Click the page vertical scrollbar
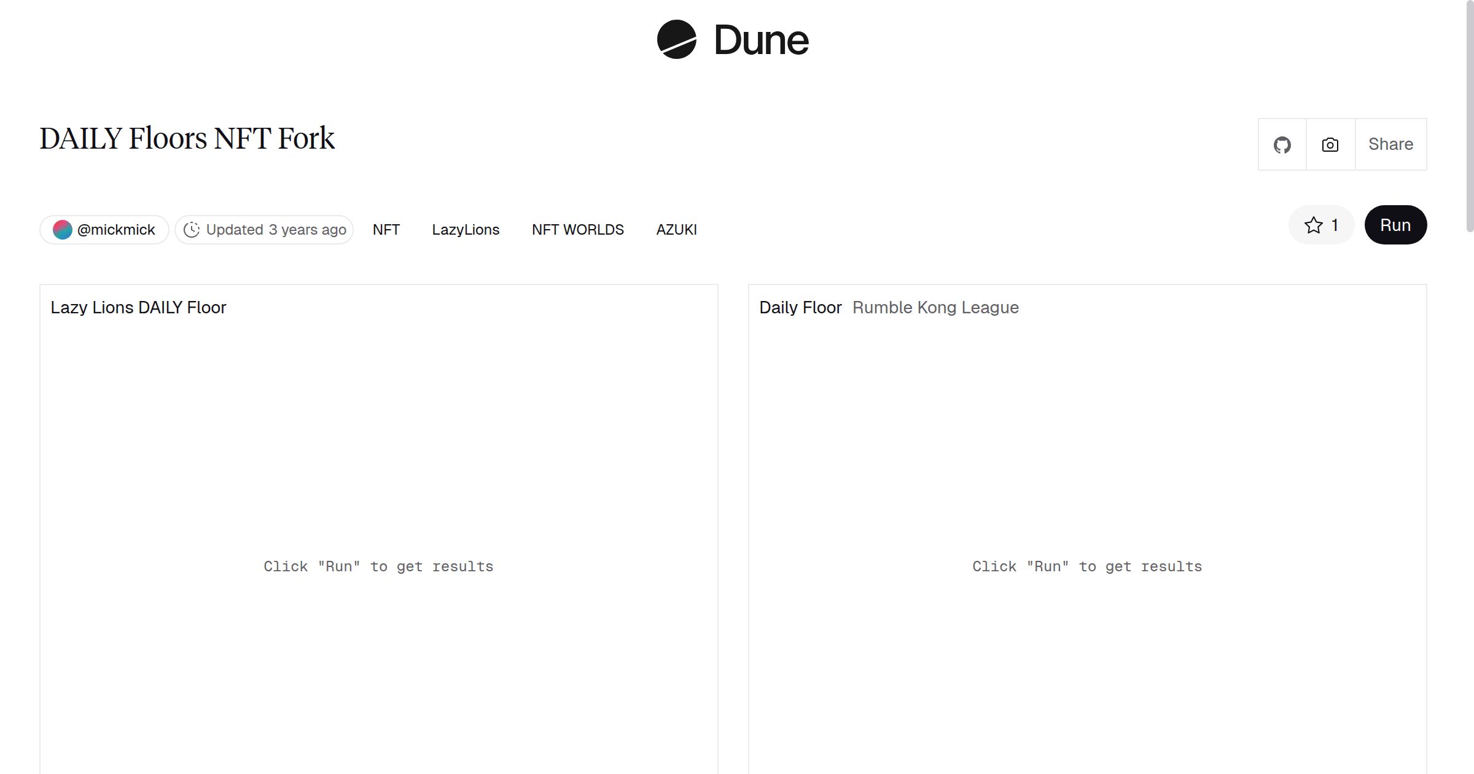The width and height of the screenshot is (1474, 774). tap(1469, 117)
